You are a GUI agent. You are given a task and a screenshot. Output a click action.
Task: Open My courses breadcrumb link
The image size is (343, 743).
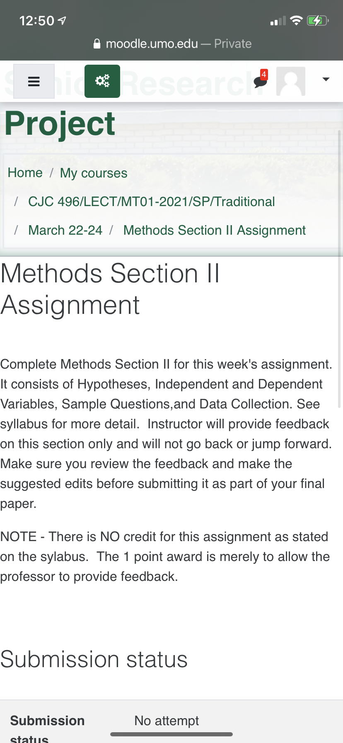tap(94, 173)
